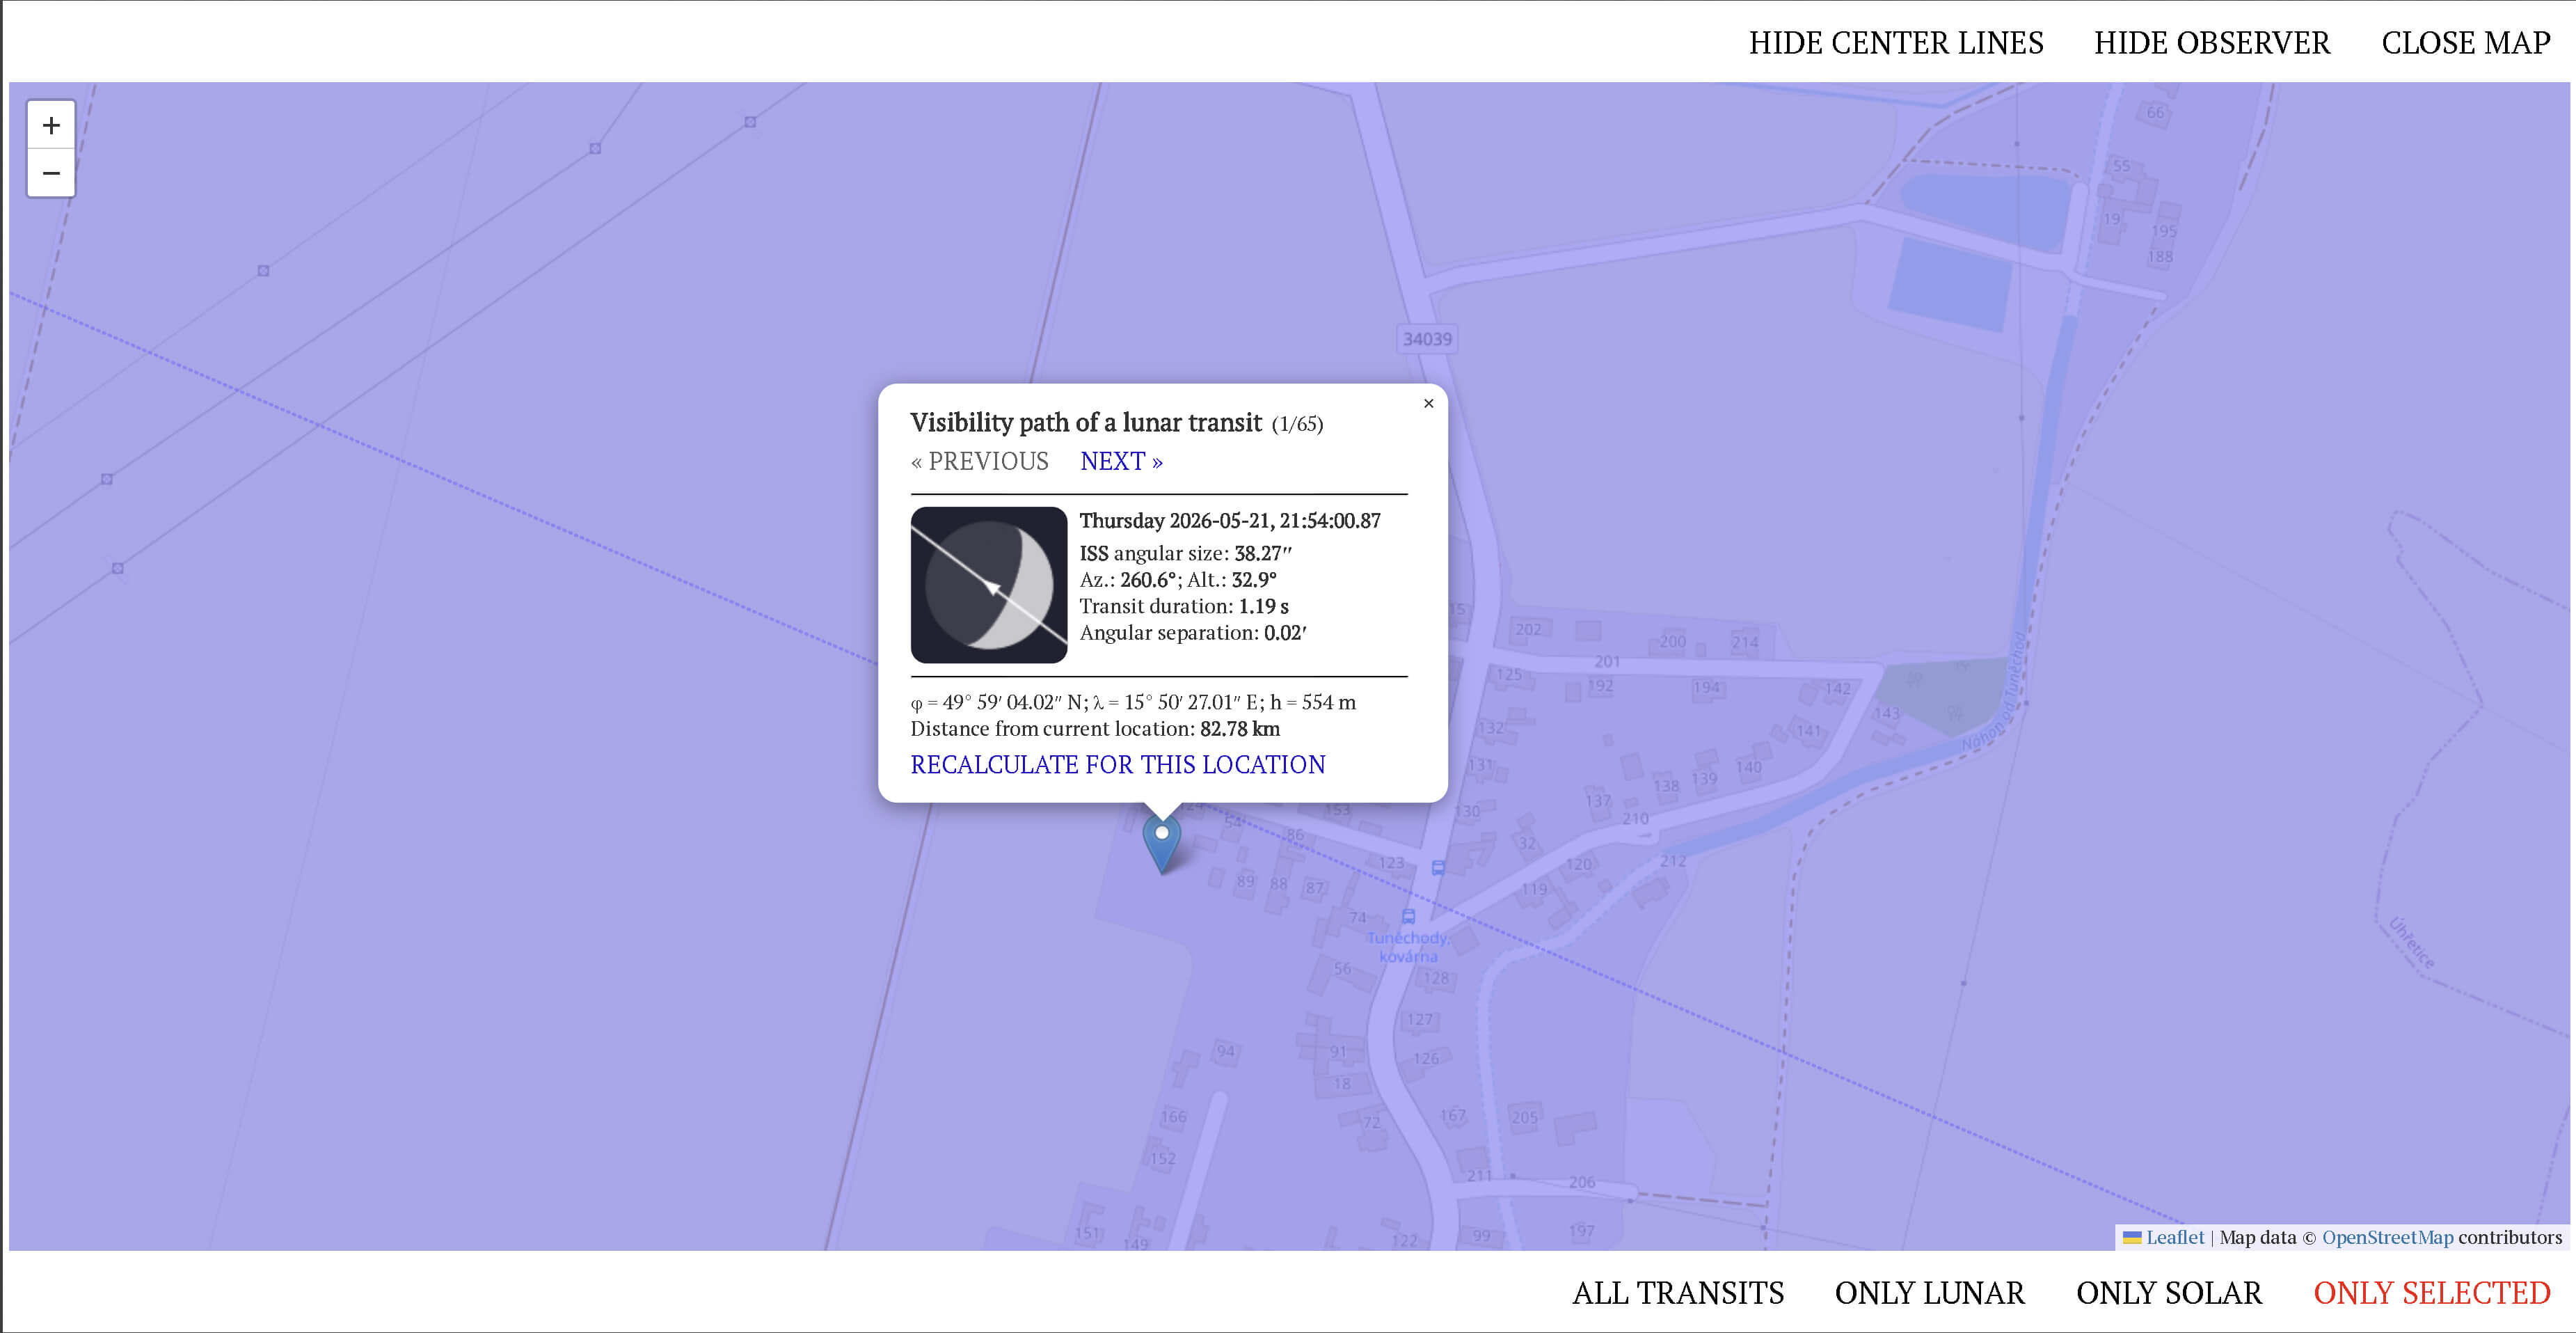The height and width of the screenshot is (1333, 2576).
Task: Zoom in on the map
Action: point(51,125)
